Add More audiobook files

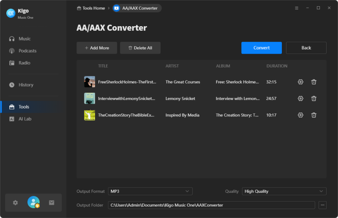97,48
